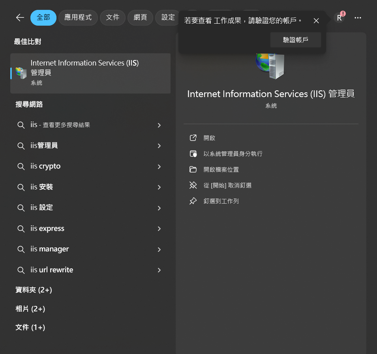Go back with the left arrow icon
This screenshot has width=377, height=354.
(x=20, y=17)
